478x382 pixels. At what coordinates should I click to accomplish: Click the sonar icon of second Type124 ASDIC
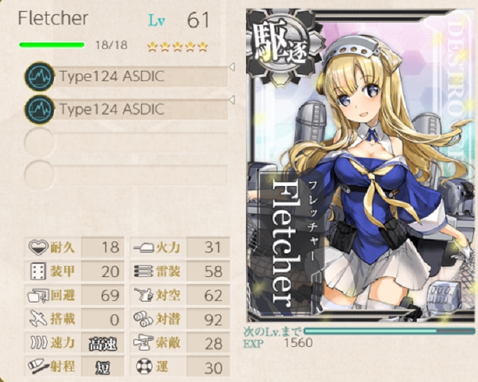tap(40, 110)
